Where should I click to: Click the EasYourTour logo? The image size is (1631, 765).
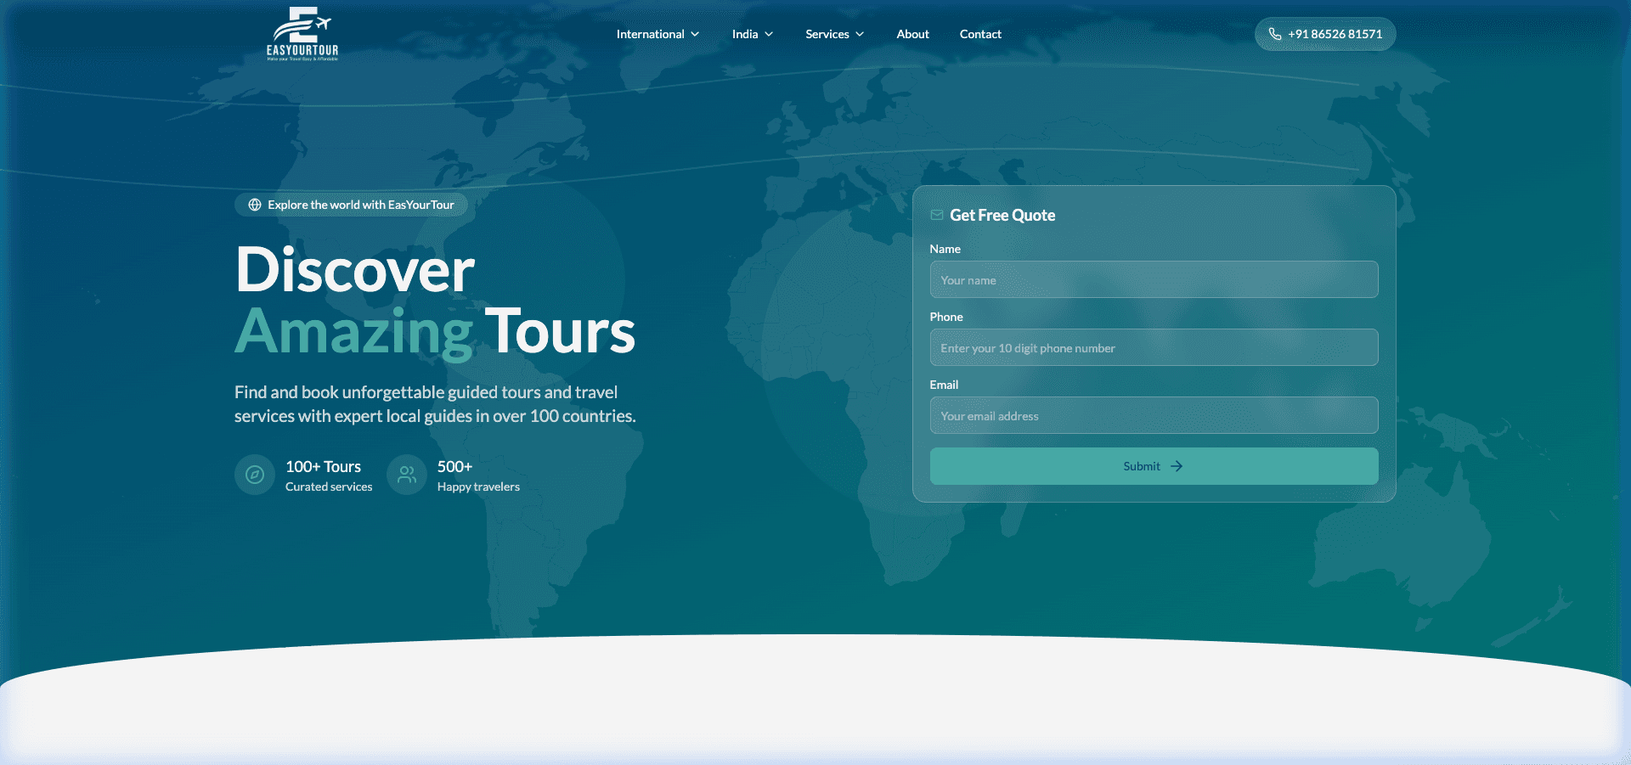tap(301, 34)
